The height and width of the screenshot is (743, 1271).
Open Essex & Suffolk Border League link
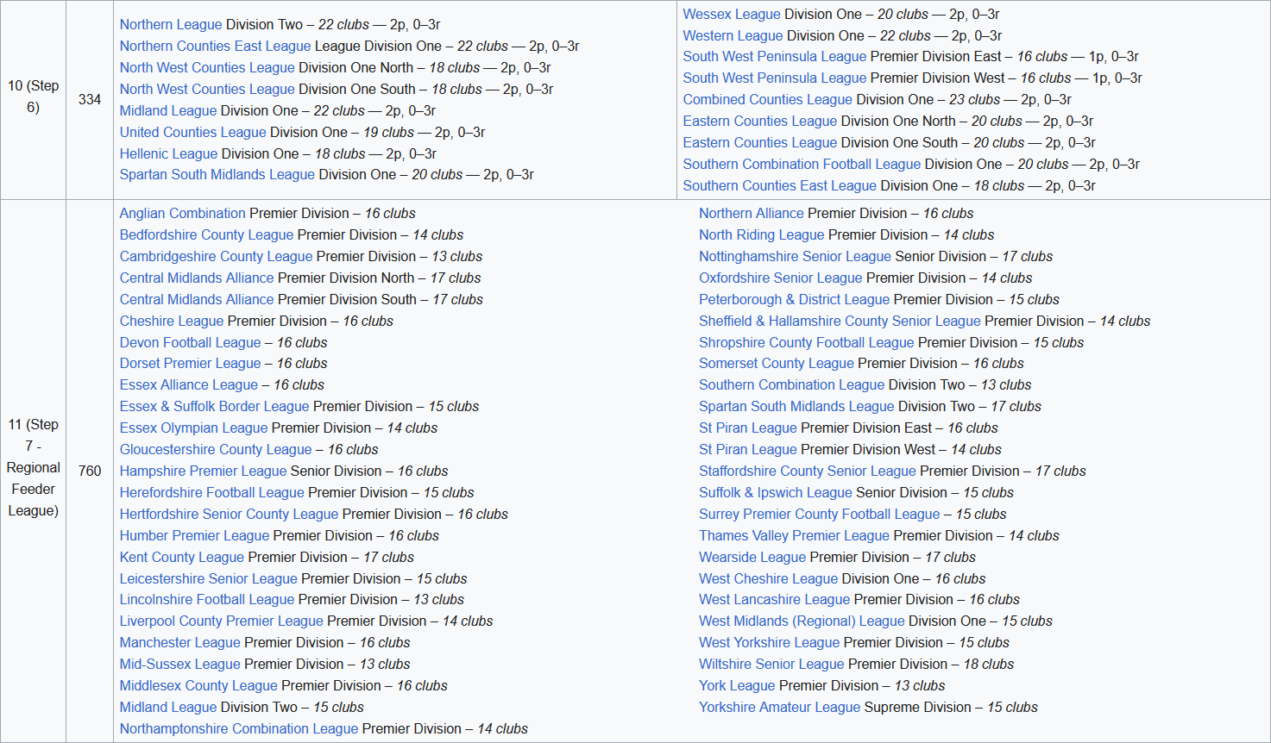[x=215, y=407]
